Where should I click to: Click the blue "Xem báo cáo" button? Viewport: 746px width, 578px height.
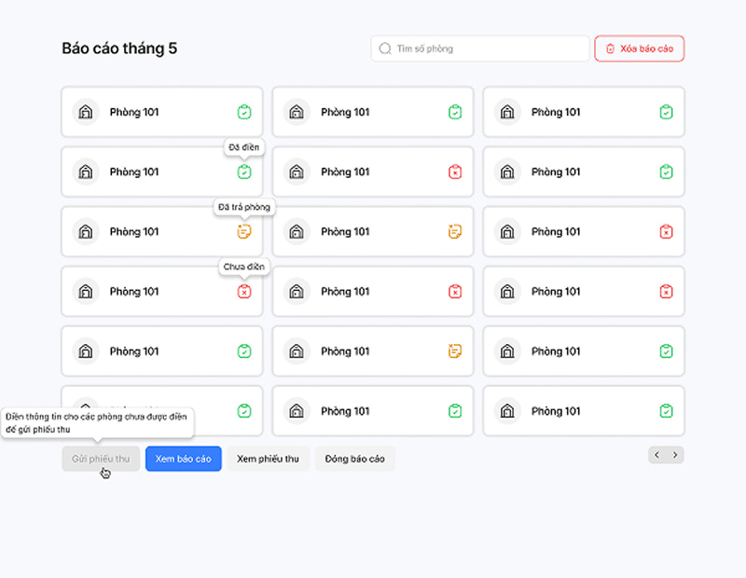point(183,459)
